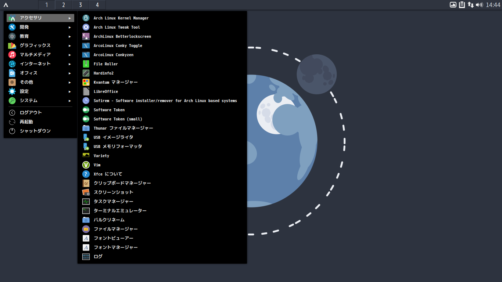Click the File Roller archive icon

coord(86,64)
